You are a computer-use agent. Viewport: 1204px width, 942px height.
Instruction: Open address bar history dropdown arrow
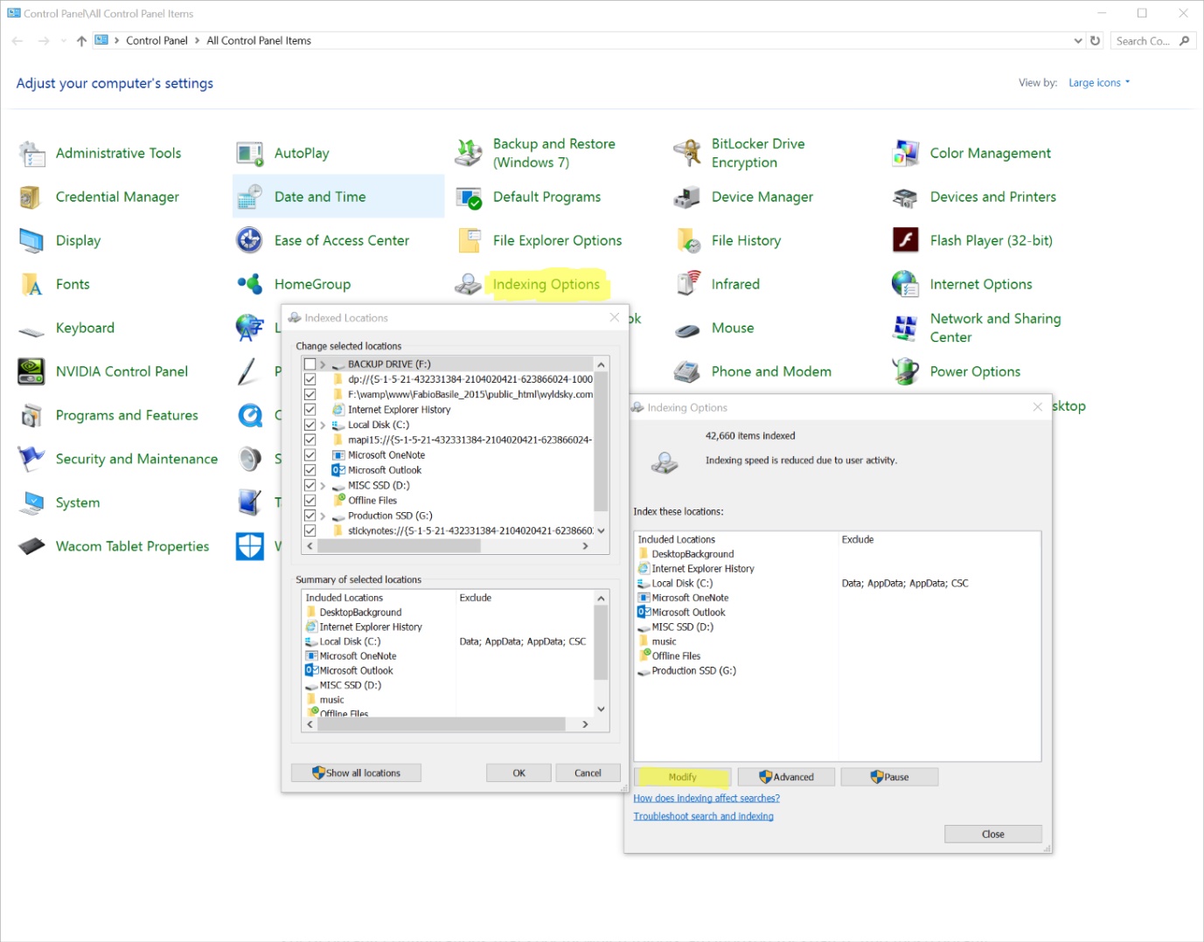(1078, 41)
